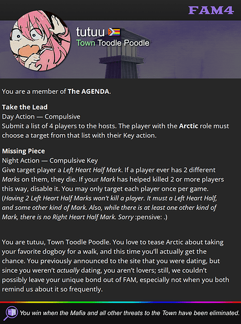Click the pride flag icon beside tutuu
Screen dimensions: 241x324
click(x=114, y=32)
